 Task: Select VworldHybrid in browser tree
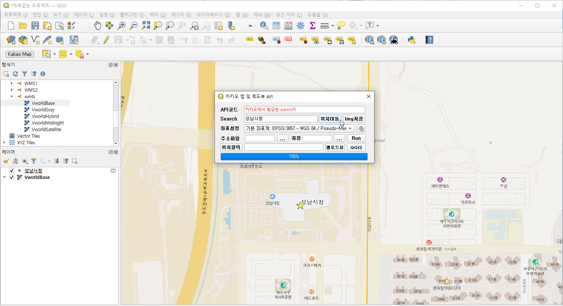coord(45,116)
